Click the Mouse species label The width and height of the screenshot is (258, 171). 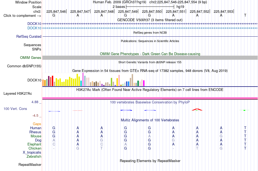click(x=36, y=136)
